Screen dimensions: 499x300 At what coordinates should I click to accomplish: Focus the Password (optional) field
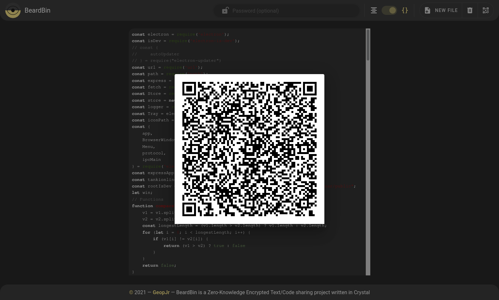[x=286, y=11]
